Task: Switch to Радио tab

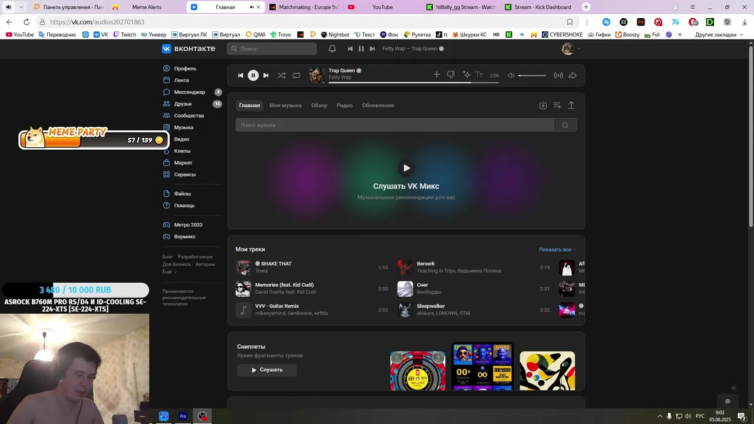Action: 345,105
